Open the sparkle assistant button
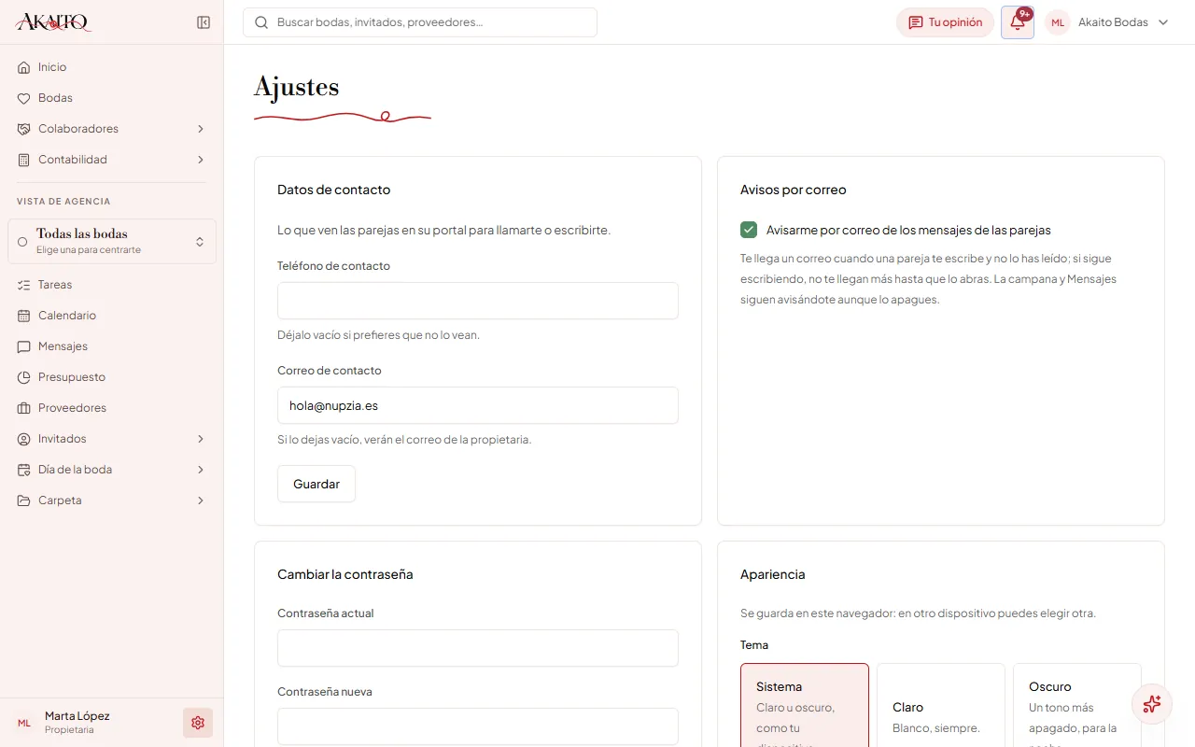1195x747 pixels. pos(1151,704)
